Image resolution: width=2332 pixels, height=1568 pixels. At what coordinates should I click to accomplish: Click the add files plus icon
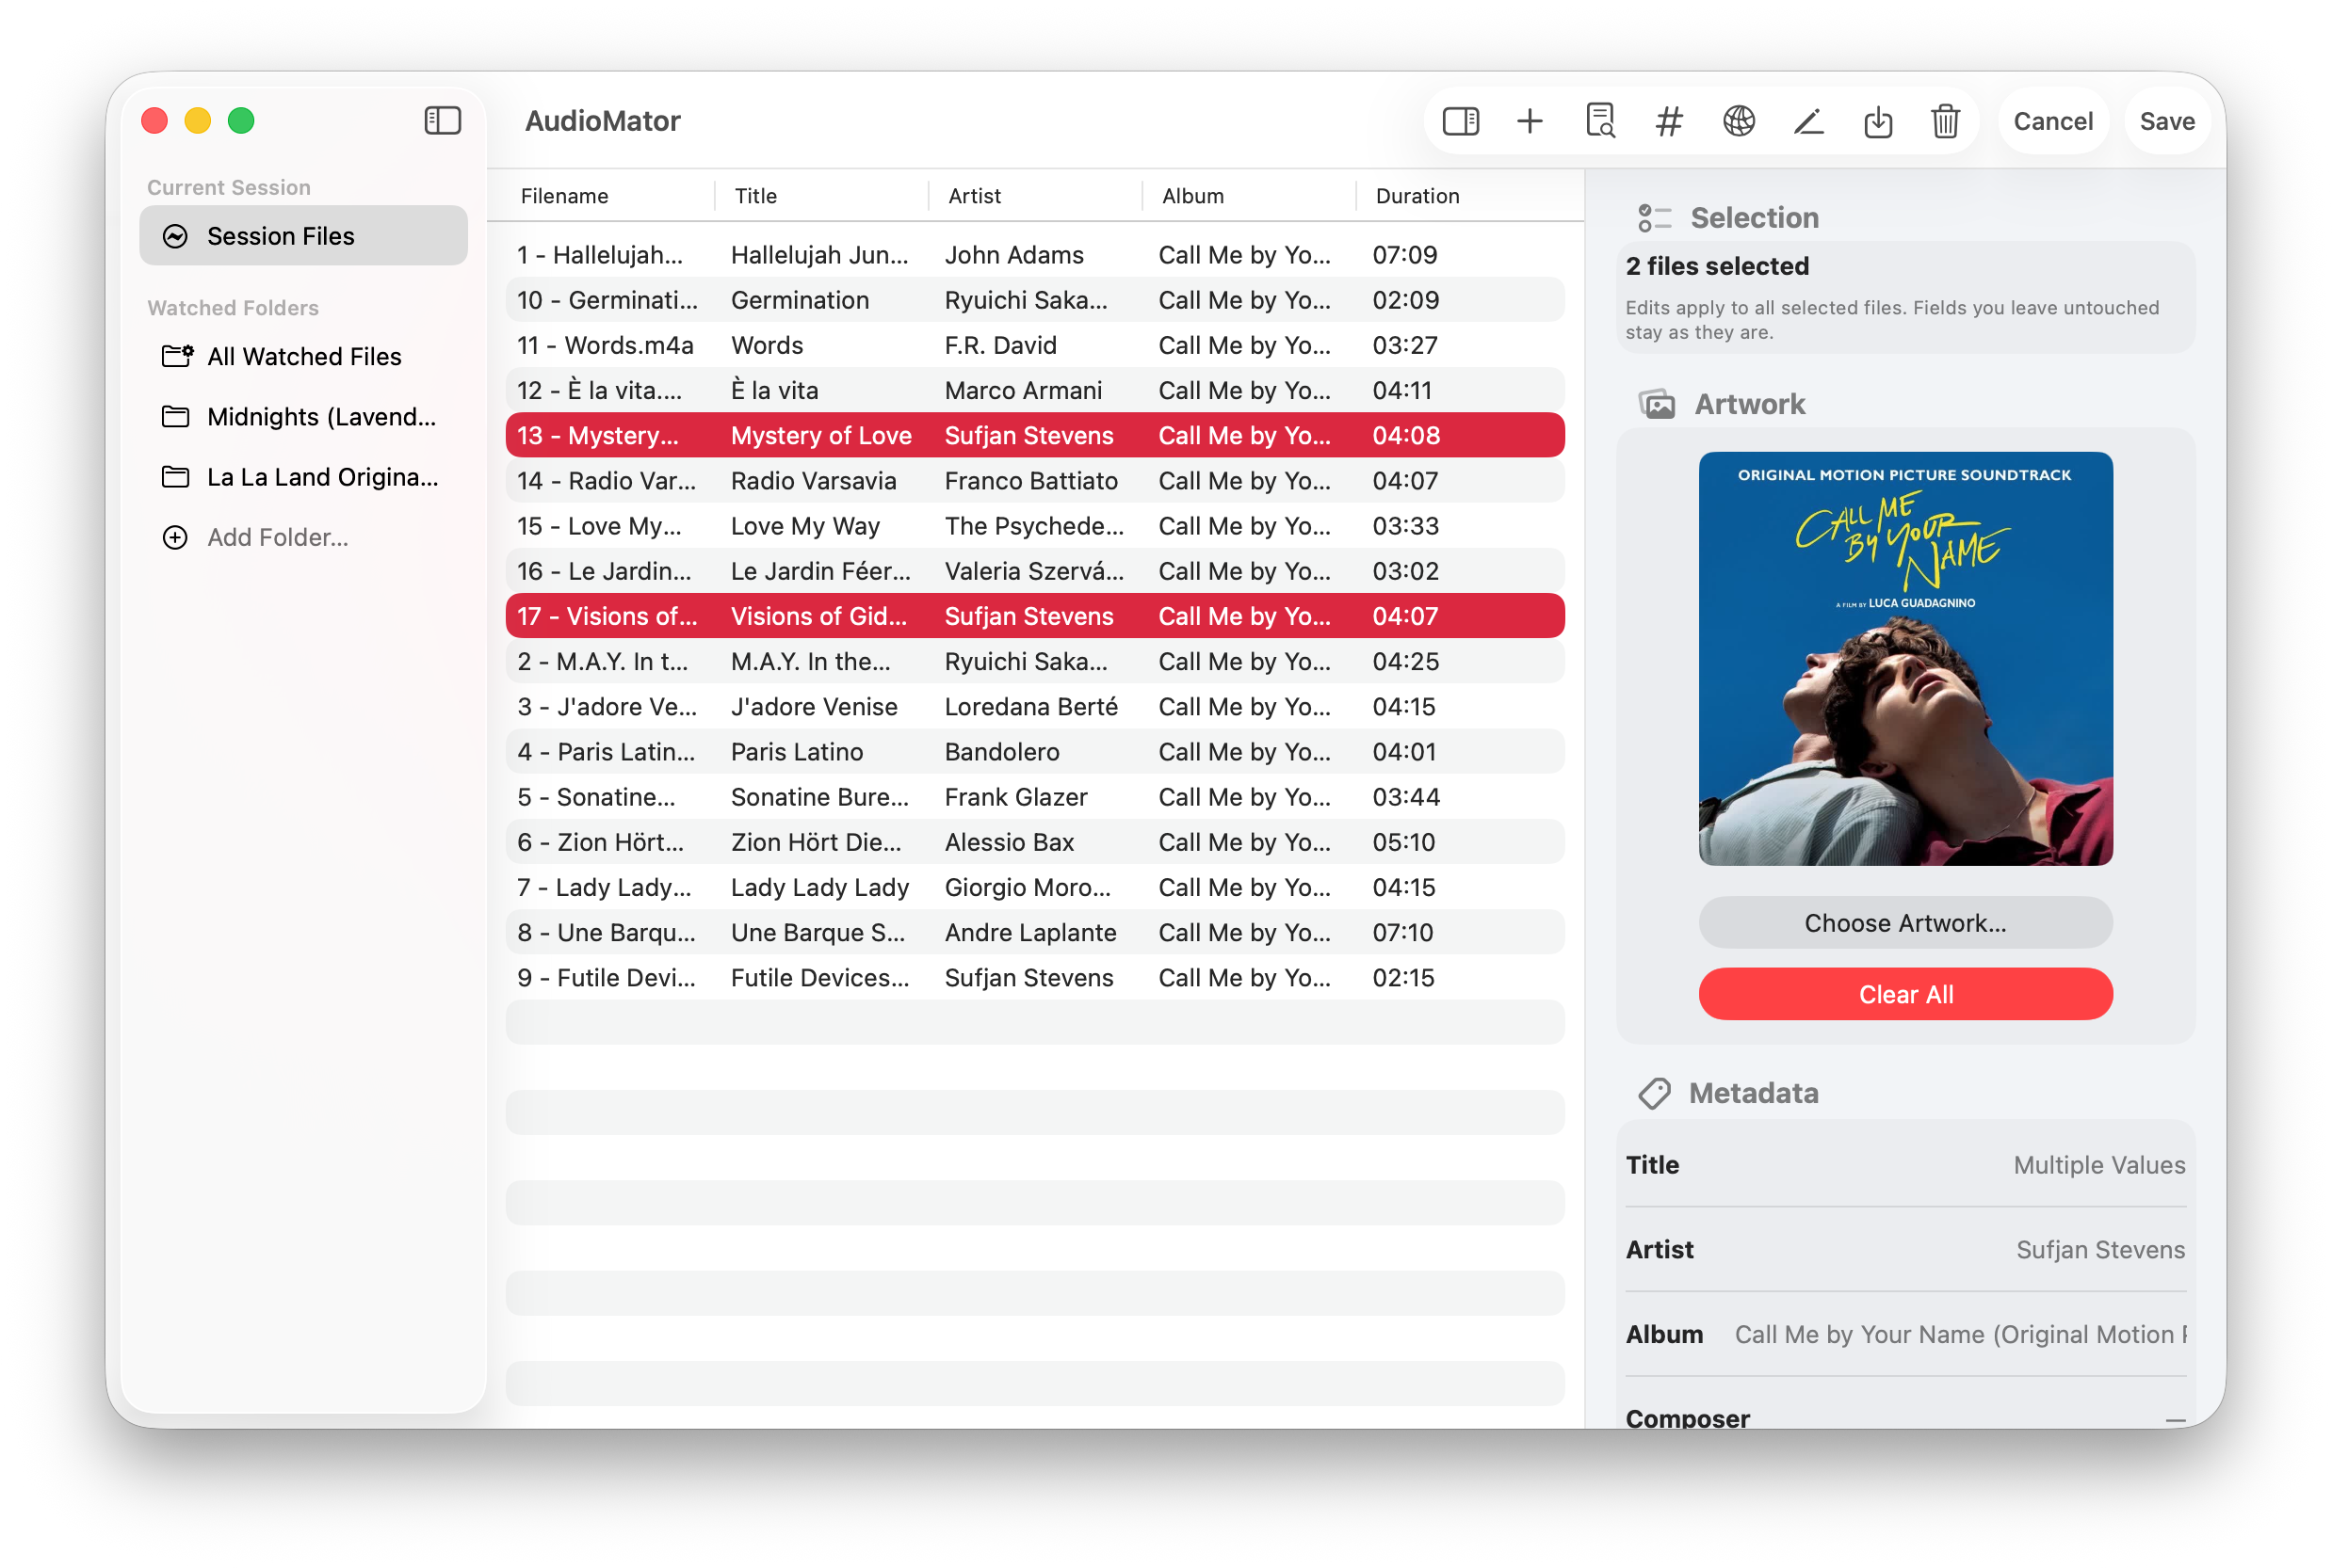[x=1530, y=121]
